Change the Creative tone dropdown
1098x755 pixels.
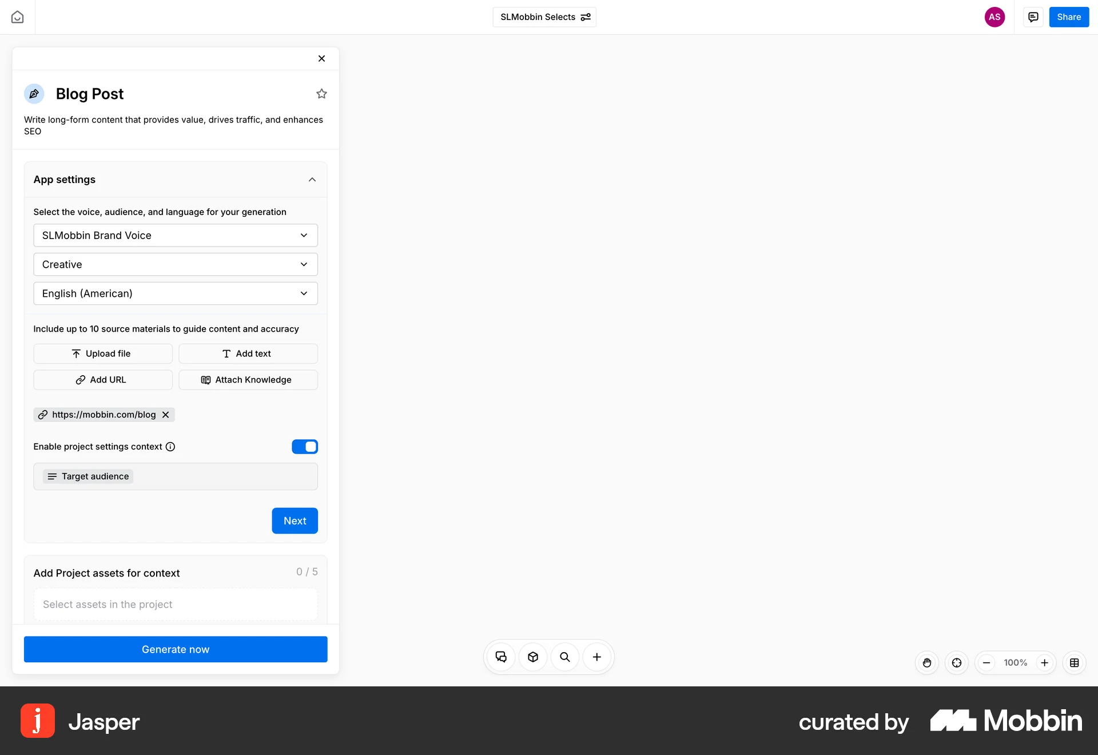click(175, 264)
